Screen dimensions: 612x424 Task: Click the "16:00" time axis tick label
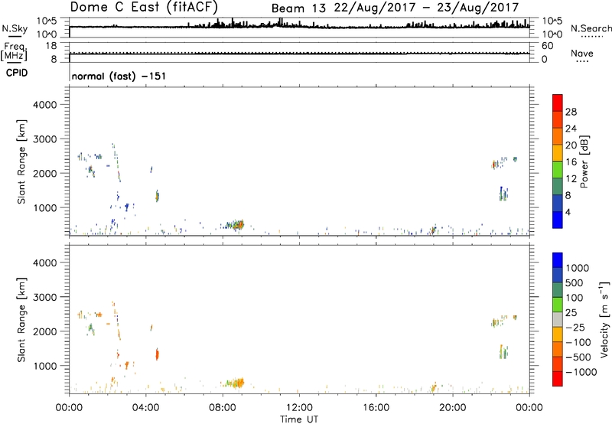coord(376,408)
